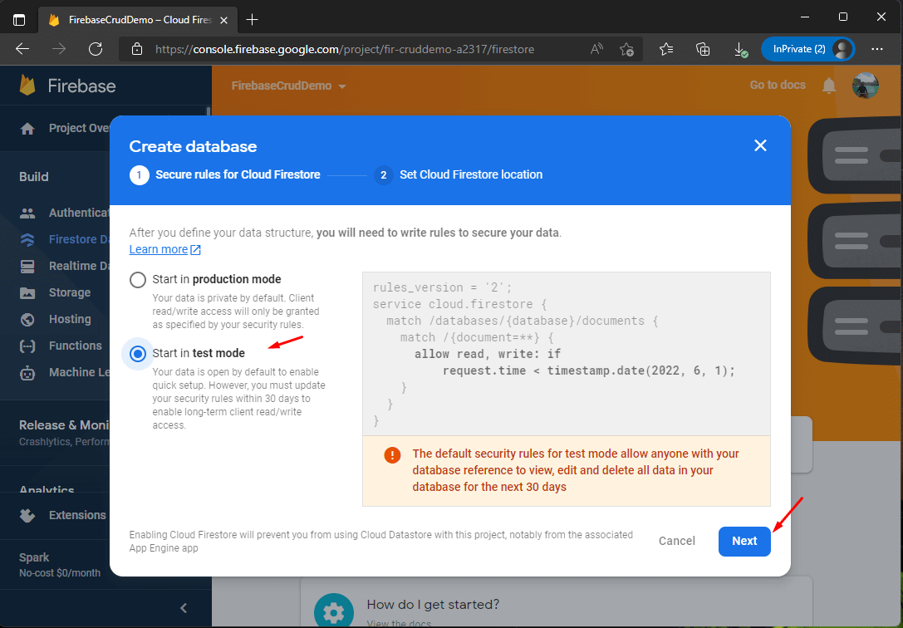Click the Next button to continue
The width and height of the screenshot is (903, 628).
[744, 541]
